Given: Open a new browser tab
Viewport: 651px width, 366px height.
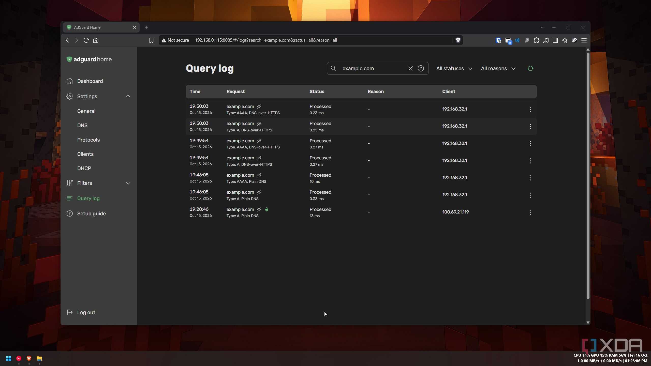Looking at the screenshot, I should tap(146, 27).
